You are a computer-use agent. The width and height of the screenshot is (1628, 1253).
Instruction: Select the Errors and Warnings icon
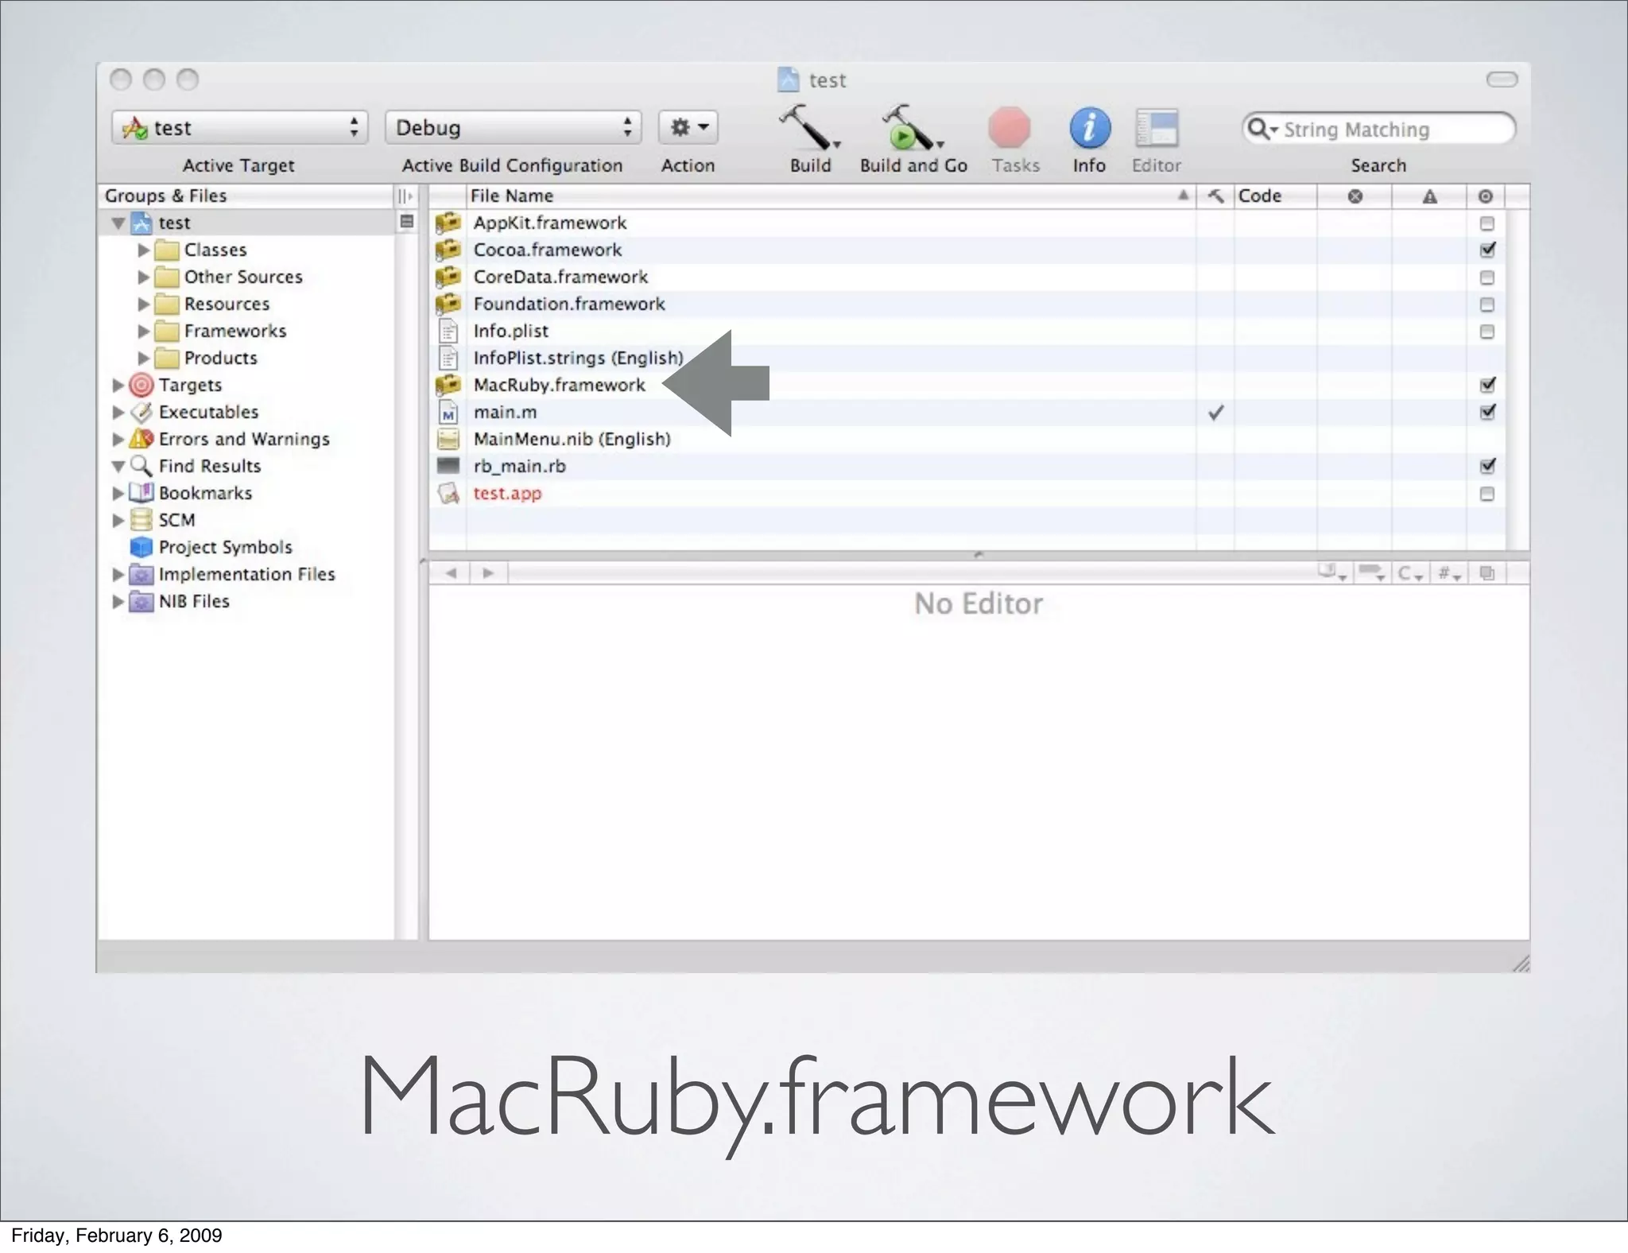tap(141, 439)
